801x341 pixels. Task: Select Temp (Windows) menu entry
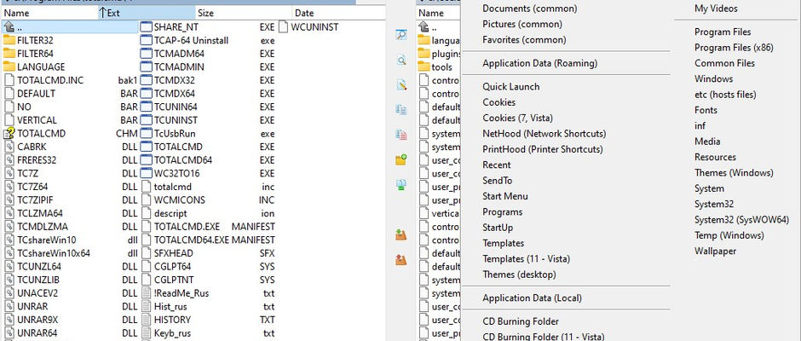coord(729,235)
